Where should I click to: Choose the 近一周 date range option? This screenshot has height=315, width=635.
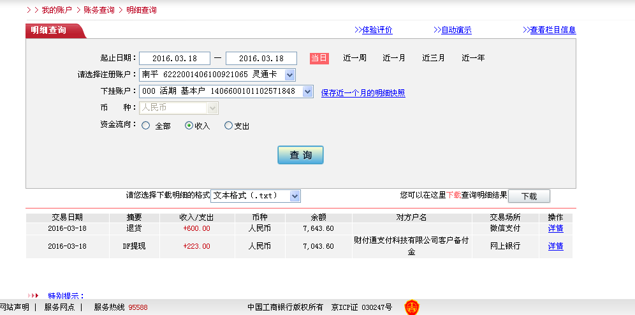pos(354,58)
